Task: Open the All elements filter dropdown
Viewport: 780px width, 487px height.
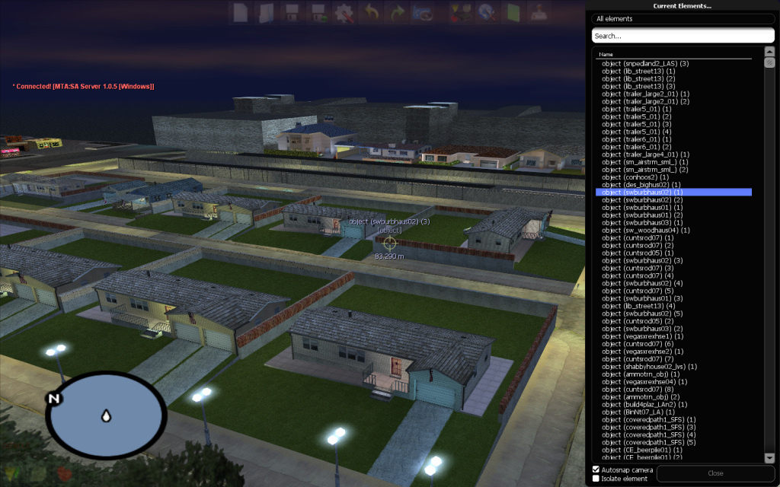Action: [x=682, y=18]
